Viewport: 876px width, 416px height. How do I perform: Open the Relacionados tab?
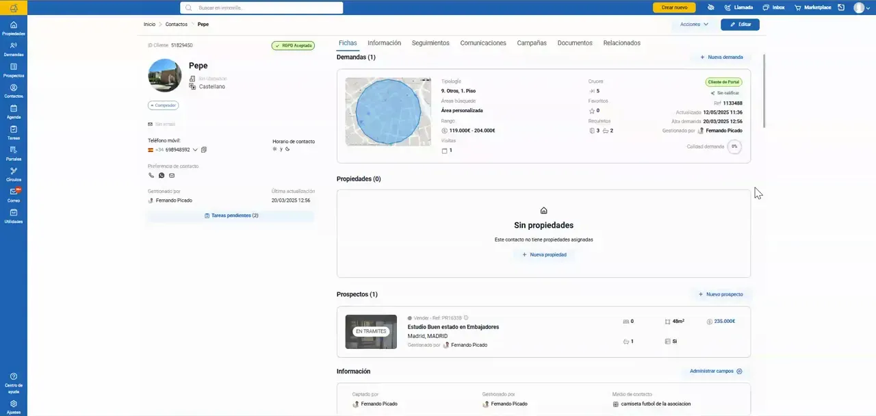click(621, 43)
